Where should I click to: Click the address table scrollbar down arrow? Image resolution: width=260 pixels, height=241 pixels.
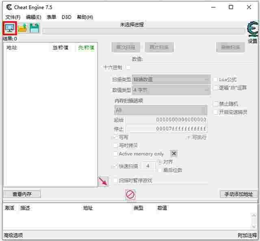253,226
